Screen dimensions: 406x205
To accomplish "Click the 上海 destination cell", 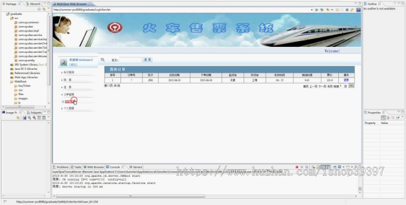I will click(255, 80).
